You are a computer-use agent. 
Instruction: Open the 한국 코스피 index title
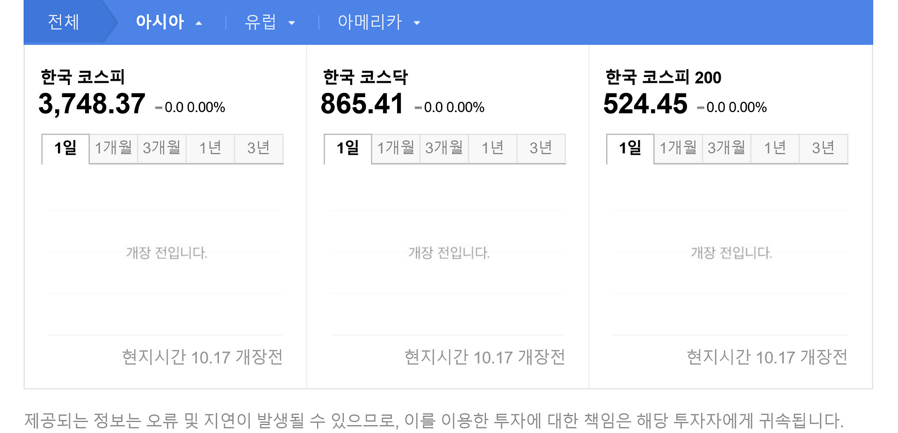pos(83,77)
